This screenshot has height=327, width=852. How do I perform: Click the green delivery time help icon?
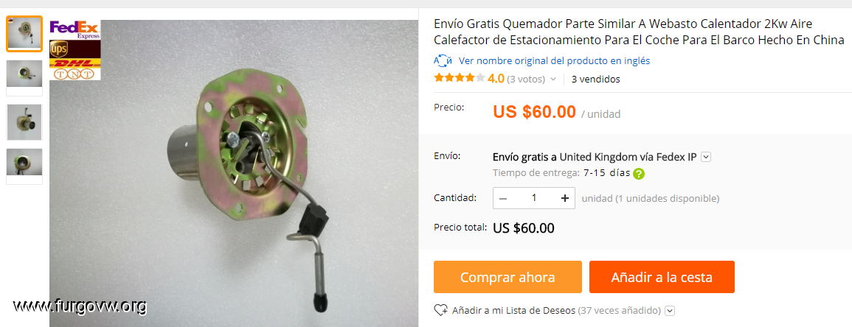tap(639, 174)
